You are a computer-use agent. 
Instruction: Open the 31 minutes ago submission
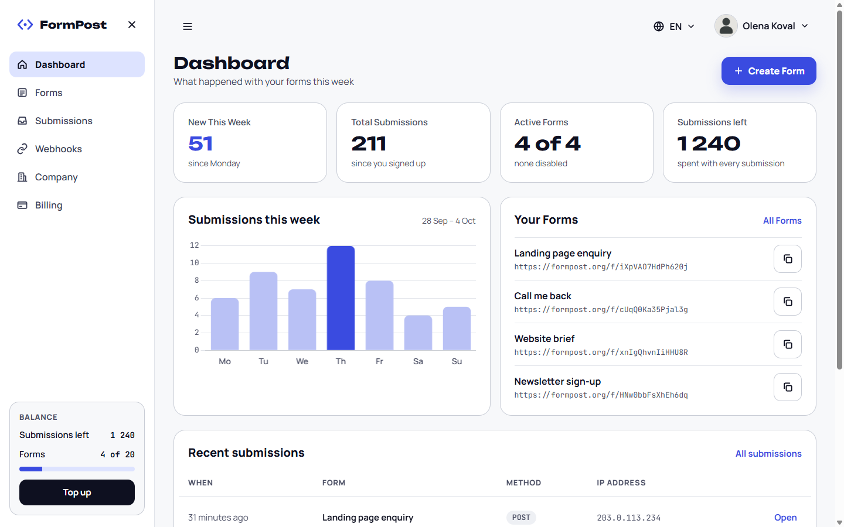(785, 518)
